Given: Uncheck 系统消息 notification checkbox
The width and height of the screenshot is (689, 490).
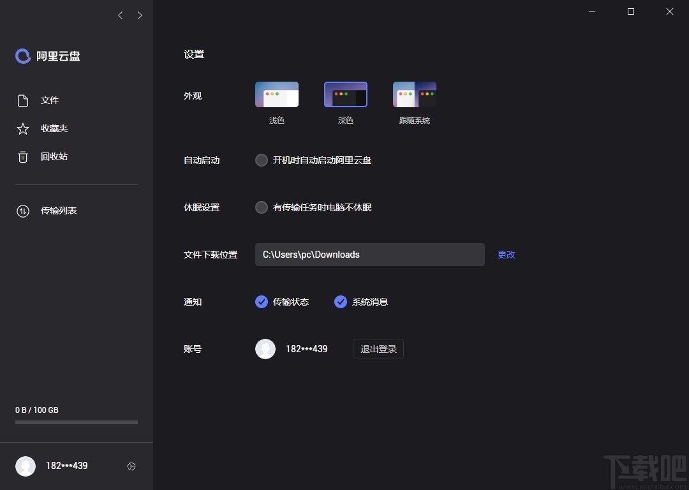Looking at the screenshot, I should pos(341,302).
